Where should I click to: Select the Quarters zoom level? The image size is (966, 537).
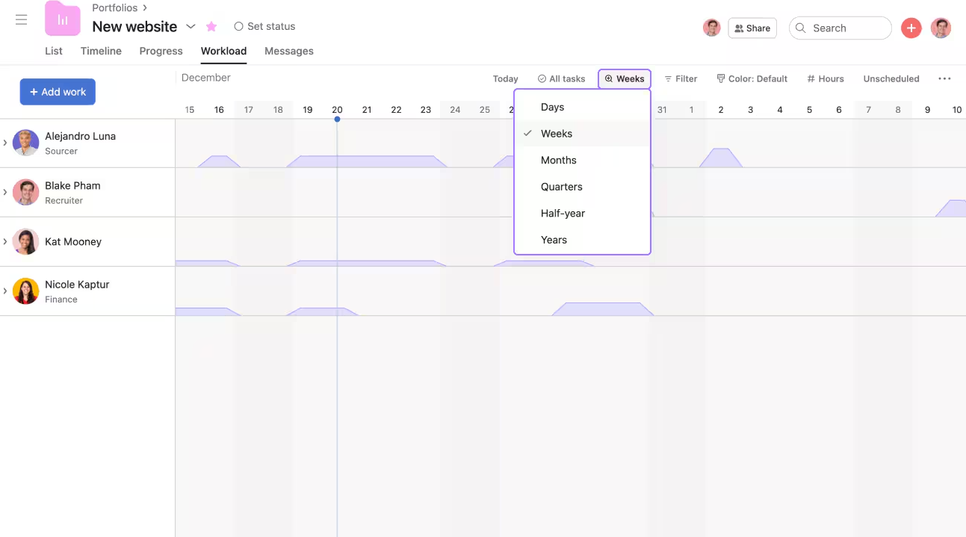(562, 186)
